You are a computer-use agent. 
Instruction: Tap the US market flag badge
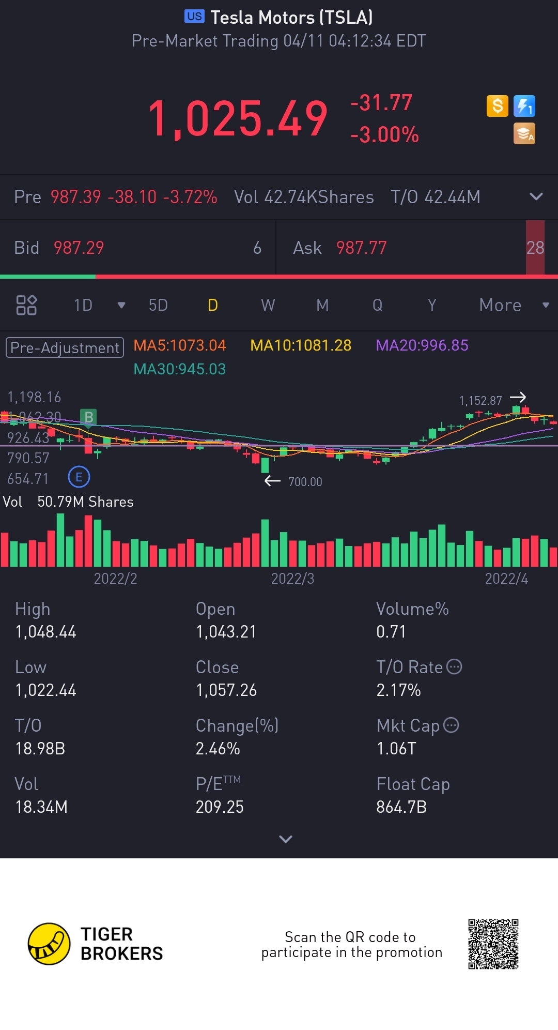(194, 17)
